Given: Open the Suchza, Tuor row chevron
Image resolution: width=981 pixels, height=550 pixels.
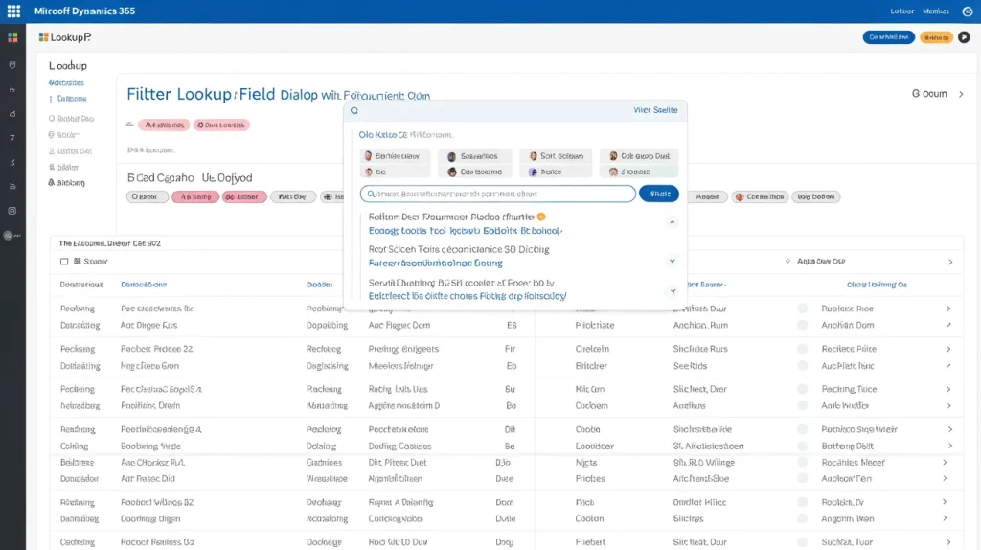Looking at the screenshot, I should pos(948,542).
